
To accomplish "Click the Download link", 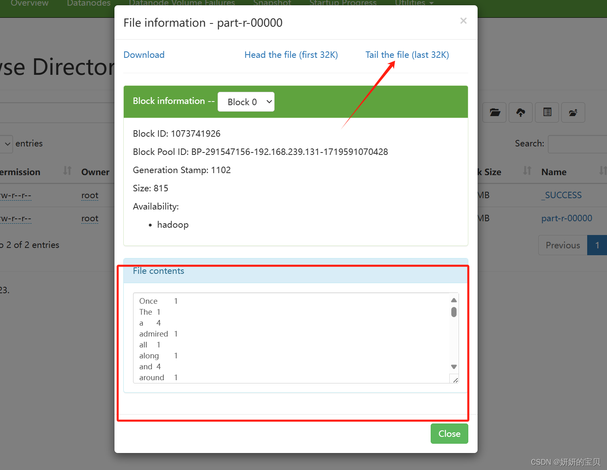I will click(x=144, y=55).
